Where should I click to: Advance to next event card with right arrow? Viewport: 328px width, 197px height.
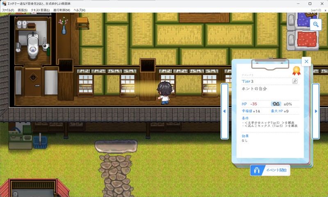tap(316, 111)
